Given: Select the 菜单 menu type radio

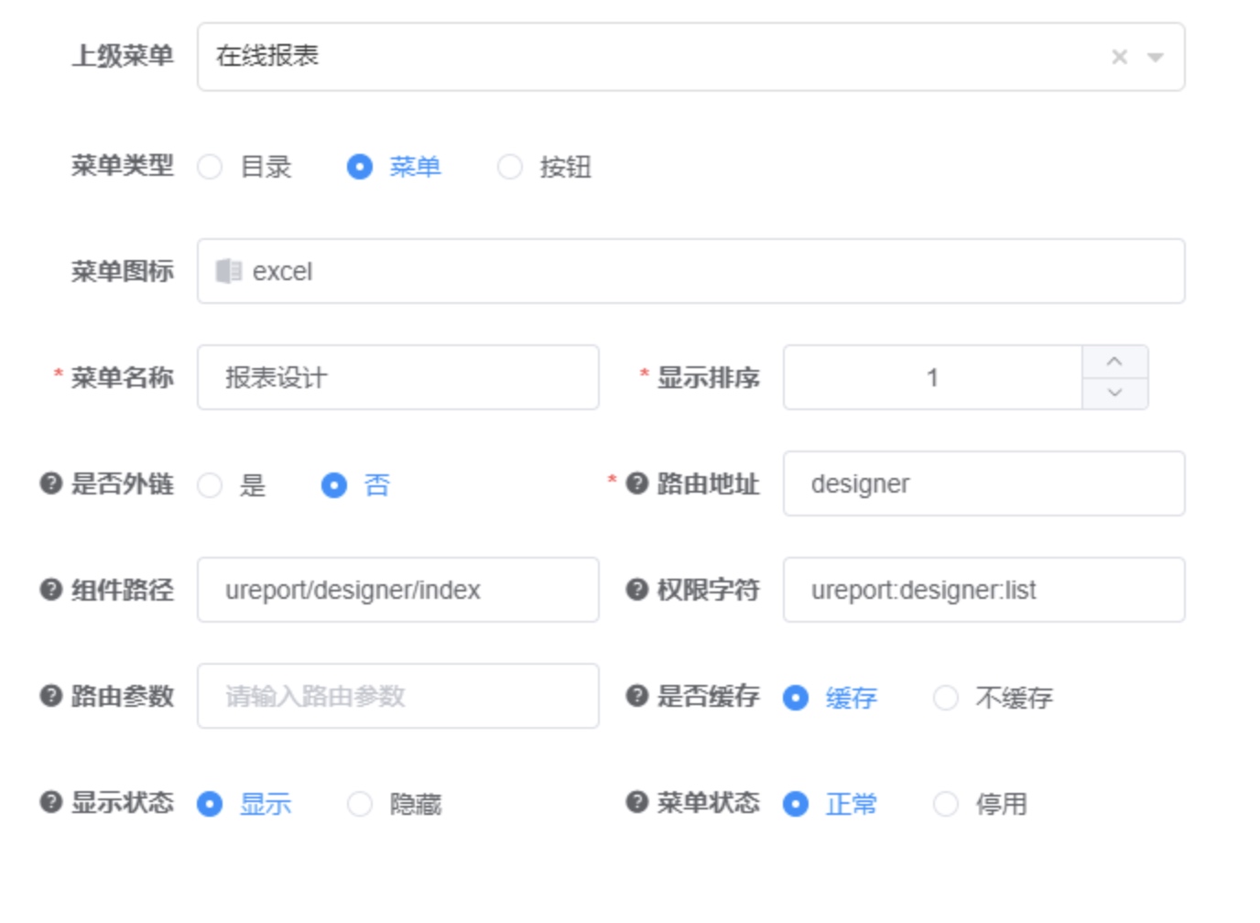Looking at the screenshot, I should (360, 167).
